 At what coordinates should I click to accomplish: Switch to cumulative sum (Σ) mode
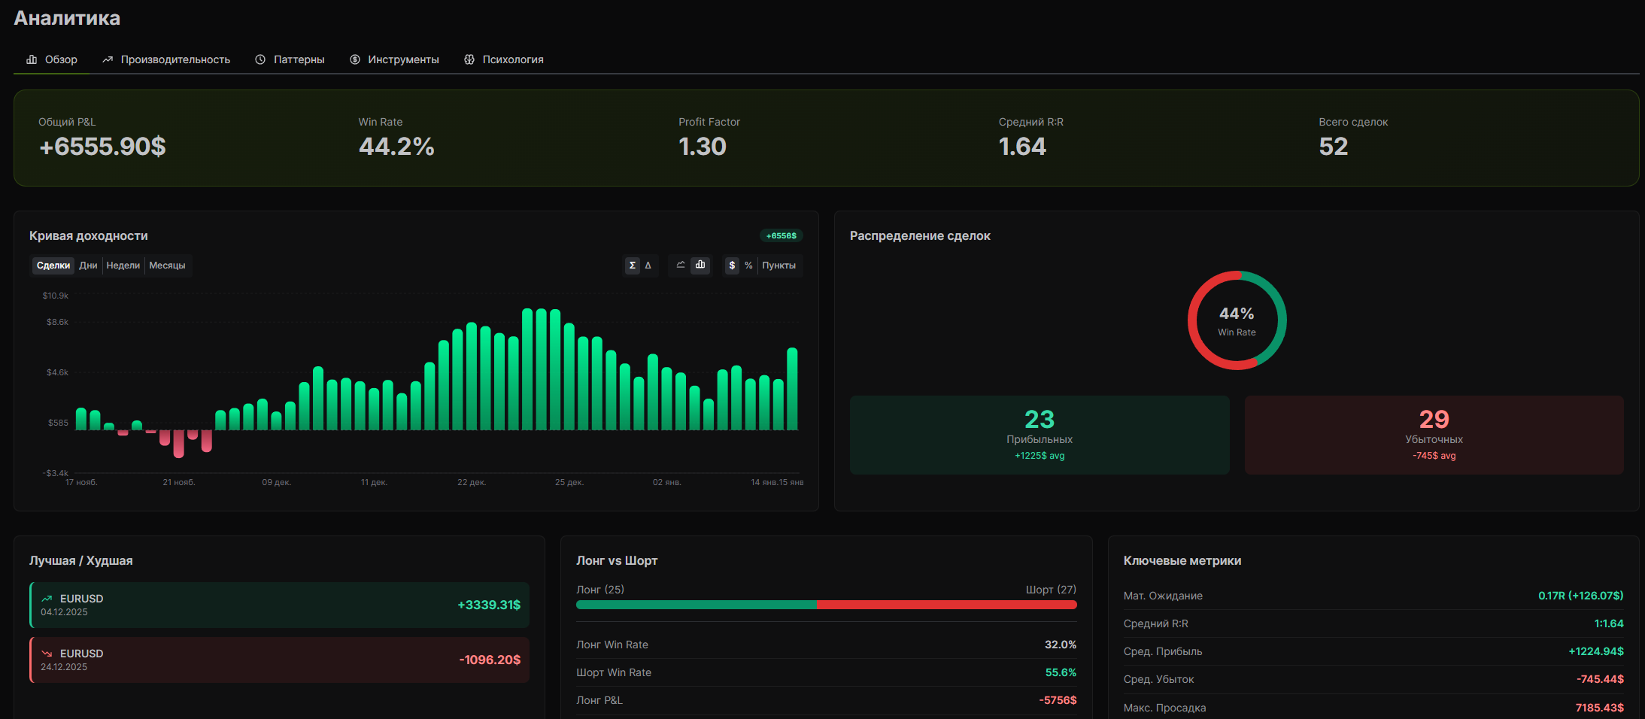[x=633, y=265]
